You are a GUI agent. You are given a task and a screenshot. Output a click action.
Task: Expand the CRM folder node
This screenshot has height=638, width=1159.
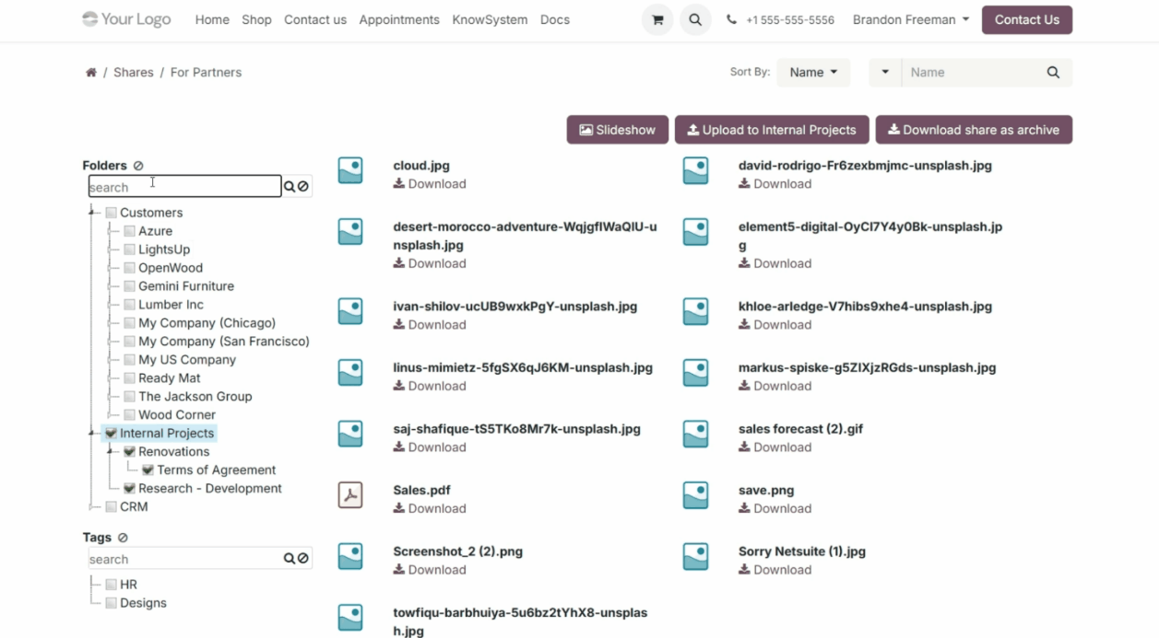point(92,507)
